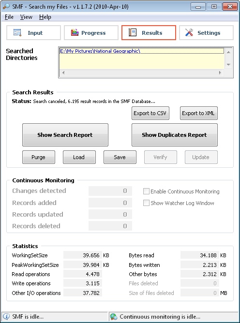240x323 pixels.
Task: Close the SMF window
Action: click(x=230, y=7)
